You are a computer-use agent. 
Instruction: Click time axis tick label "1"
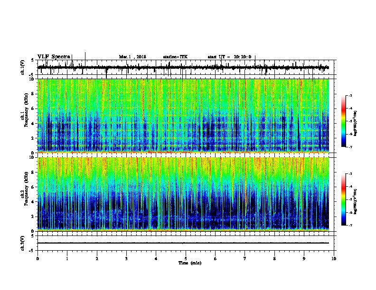pos(67,258)
